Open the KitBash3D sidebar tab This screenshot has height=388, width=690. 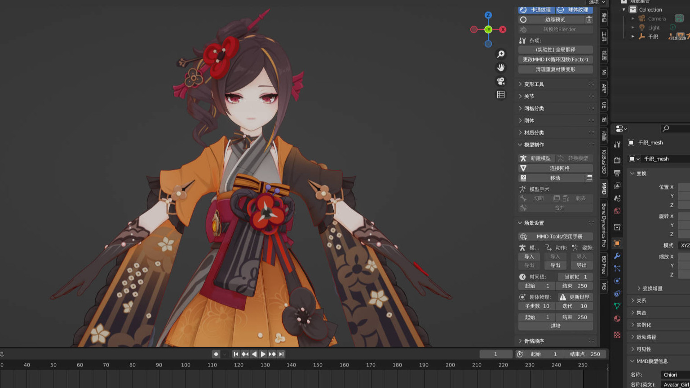pos(604,162)
